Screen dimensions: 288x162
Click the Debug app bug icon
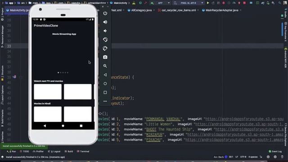point(224,3)
